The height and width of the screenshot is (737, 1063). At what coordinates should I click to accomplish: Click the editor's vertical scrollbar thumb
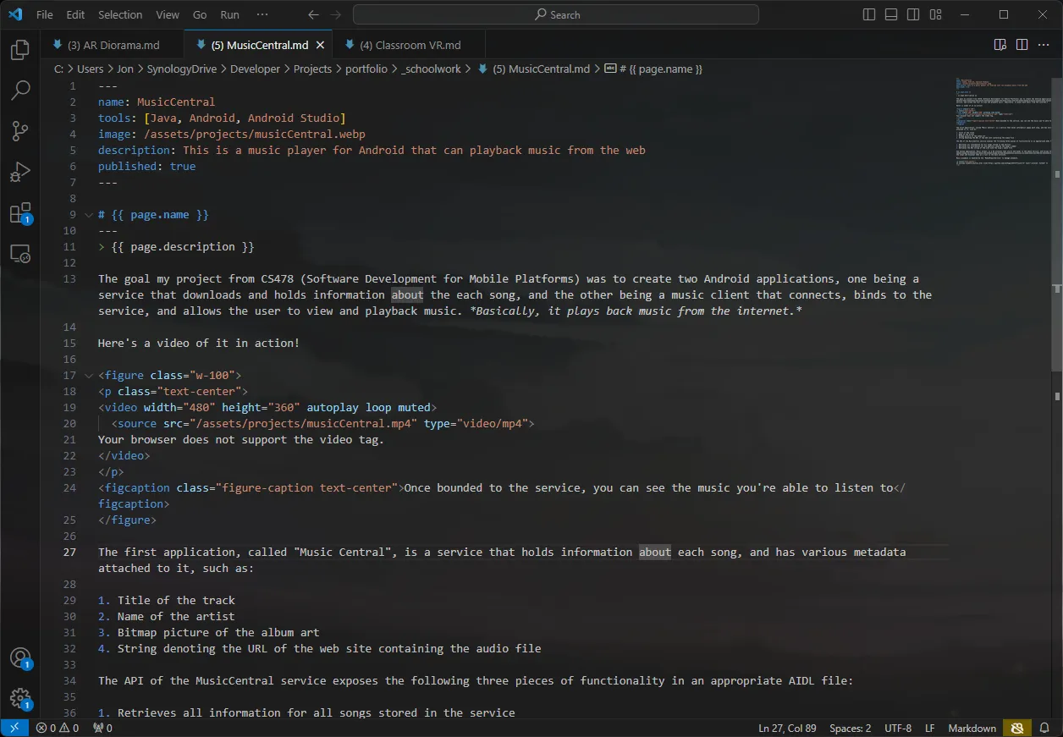(x=1057, y=223)
